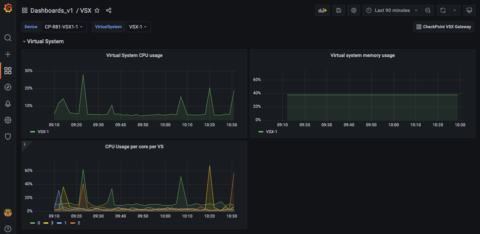Click the Virtual System CPU usage panel title
This screenshot has width=480, height=234.
click(134, 55)
